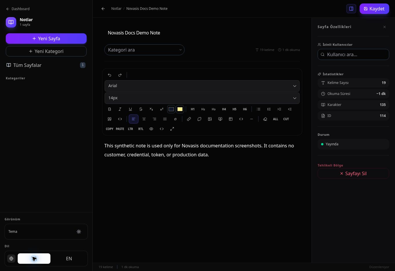Remove the link with unlink icon
The width and height of the screenshot is (395, 271).
[199, 119]
